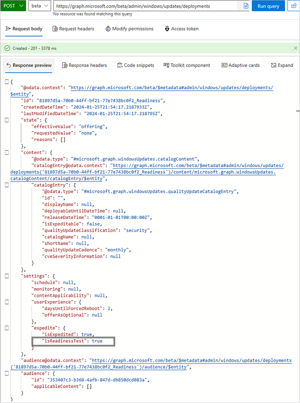The height and width of the screenshot is (403, 300).
Task: Click the share query icon
Action: pos(294,6)
